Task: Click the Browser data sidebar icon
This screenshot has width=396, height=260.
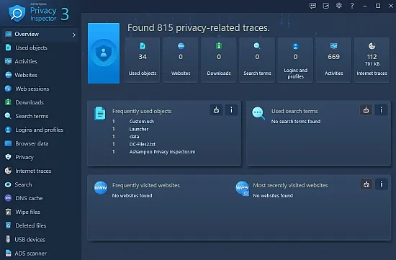Action: tap(8, 143)
